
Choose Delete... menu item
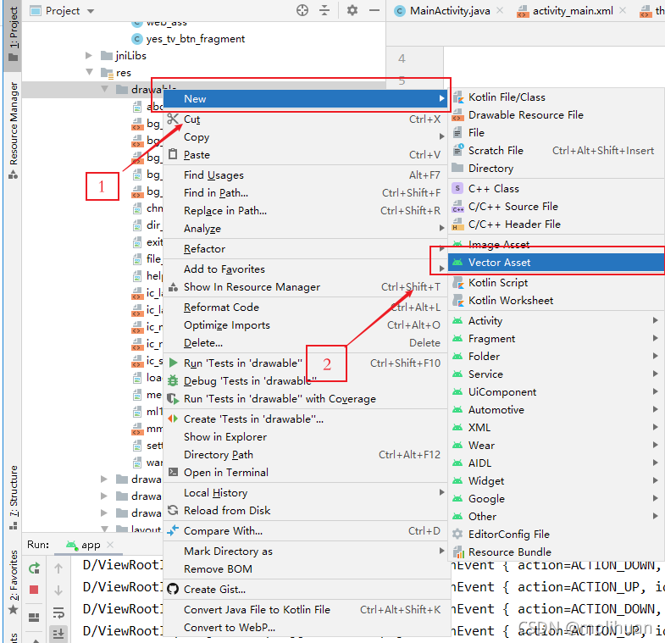305,343
